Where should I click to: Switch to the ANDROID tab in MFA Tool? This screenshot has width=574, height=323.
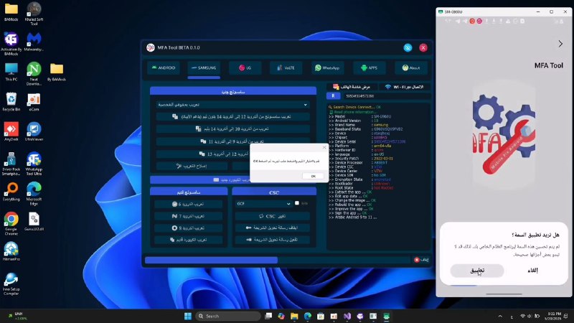(x=164, y=67)
